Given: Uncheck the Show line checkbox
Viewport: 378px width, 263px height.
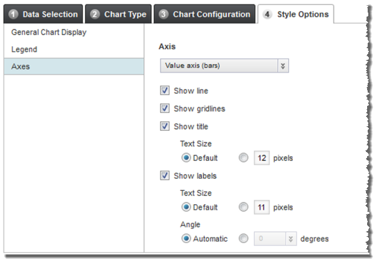Looking at the screenshot, I should point(165,91).
